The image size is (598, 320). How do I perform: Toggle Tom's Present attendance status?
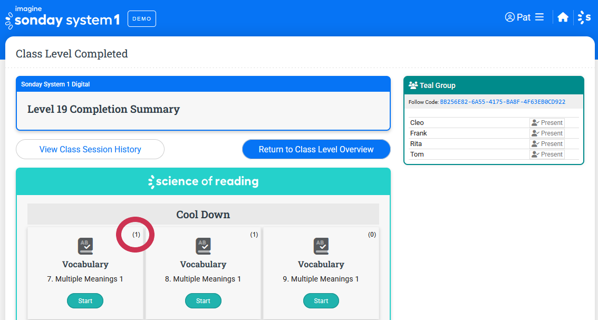pos(547,154)
